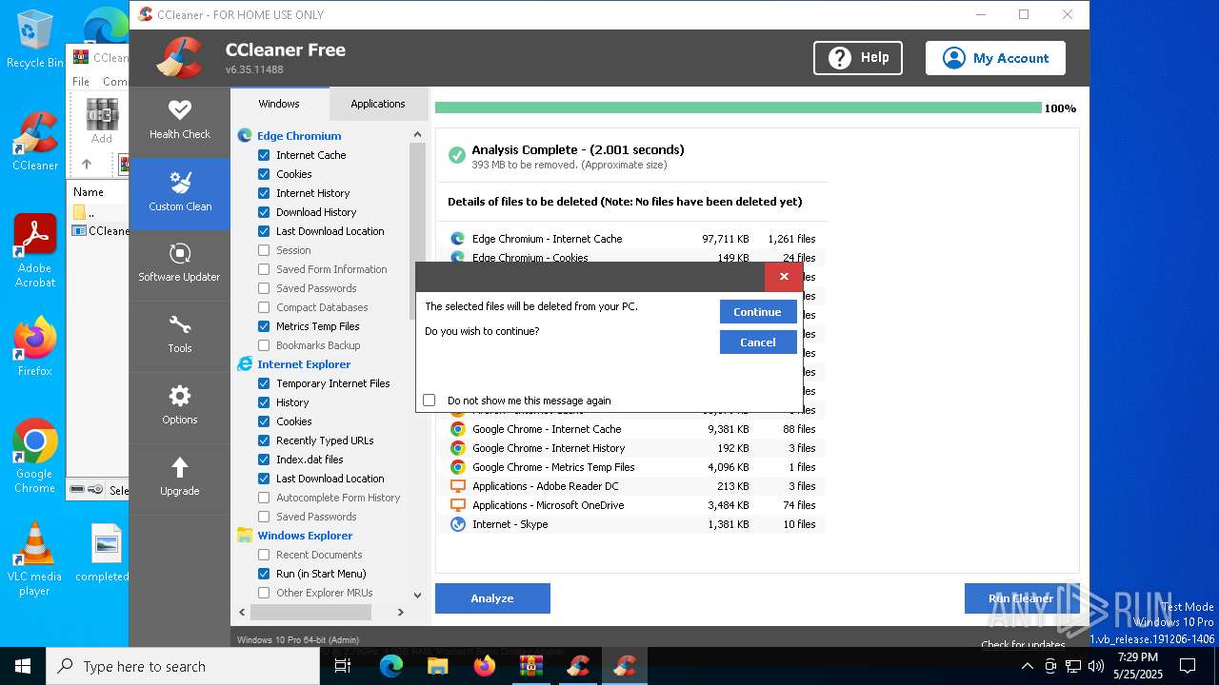Click the Edge Chromium category icon
This screenshot has width=1219, height=685.
245,136
